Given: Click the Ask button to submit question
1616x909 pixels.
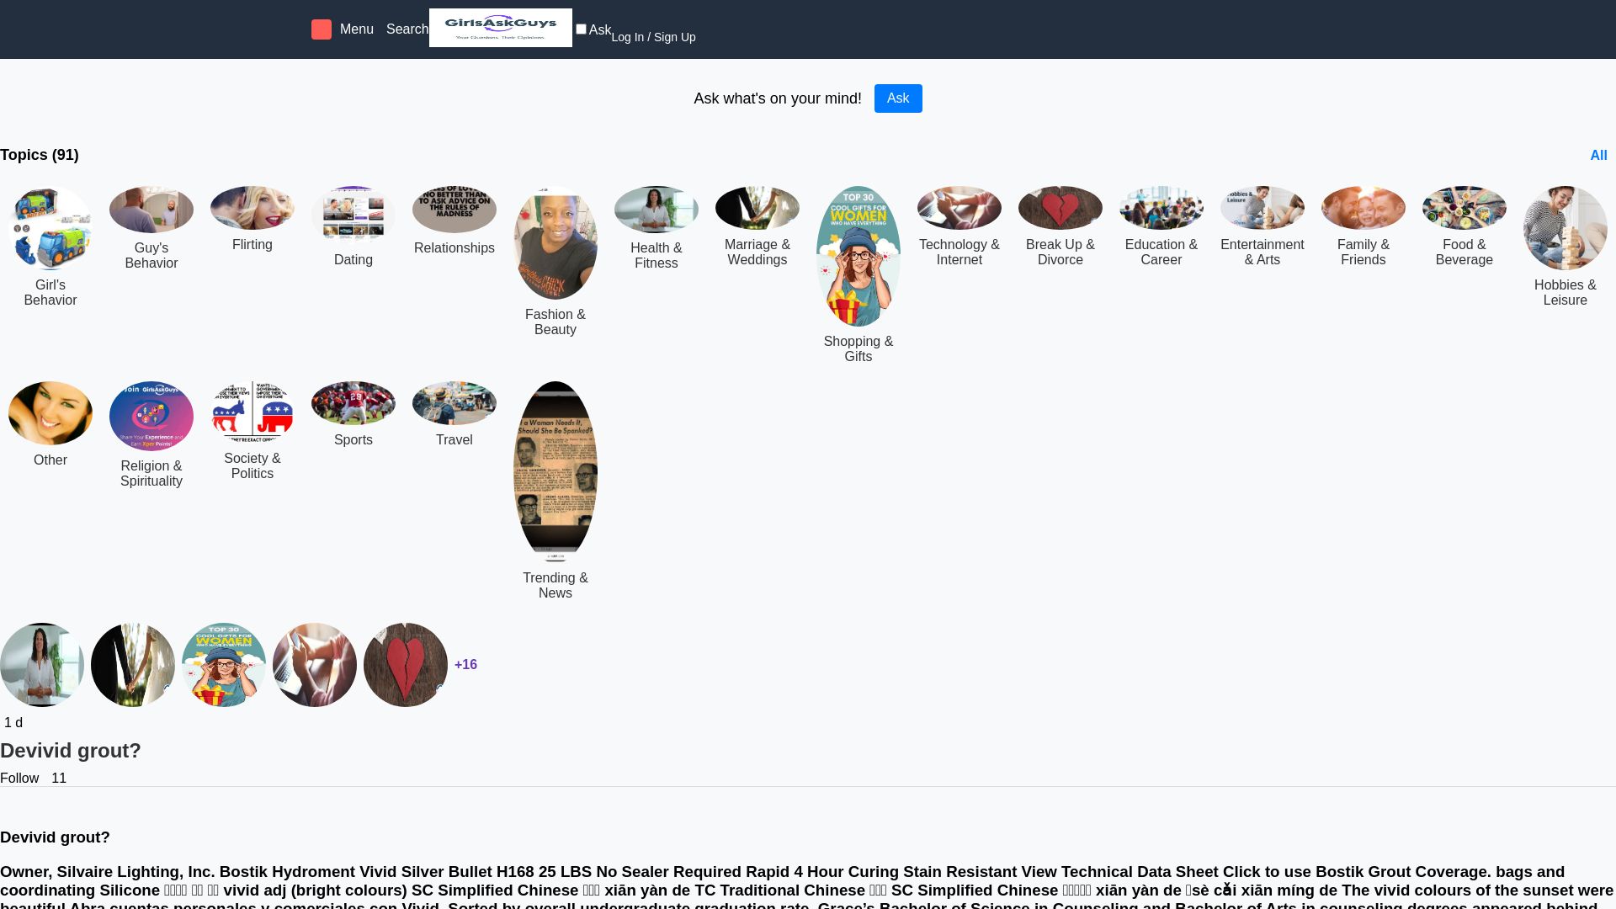Looking at the screenshot, I should point(898,98).
